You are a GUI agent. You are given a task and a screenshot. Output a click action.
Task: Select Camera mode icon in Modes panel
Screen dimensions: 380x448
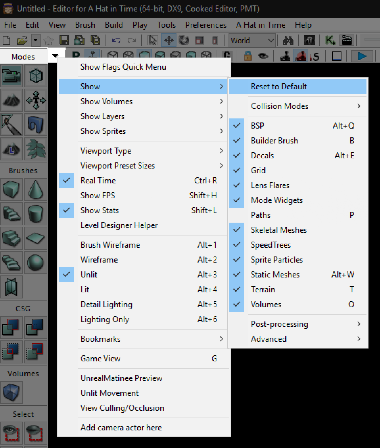click(11, 76)
